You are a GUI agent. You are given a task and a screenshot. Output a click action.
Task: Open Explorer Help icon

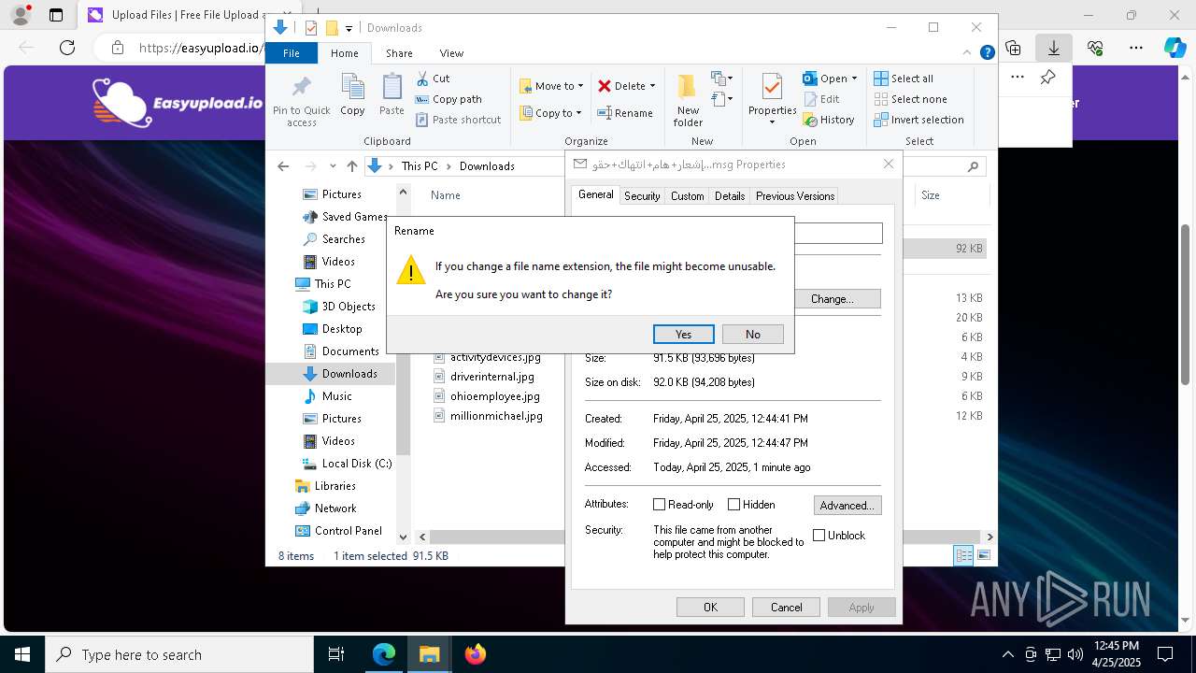point(987,53)
